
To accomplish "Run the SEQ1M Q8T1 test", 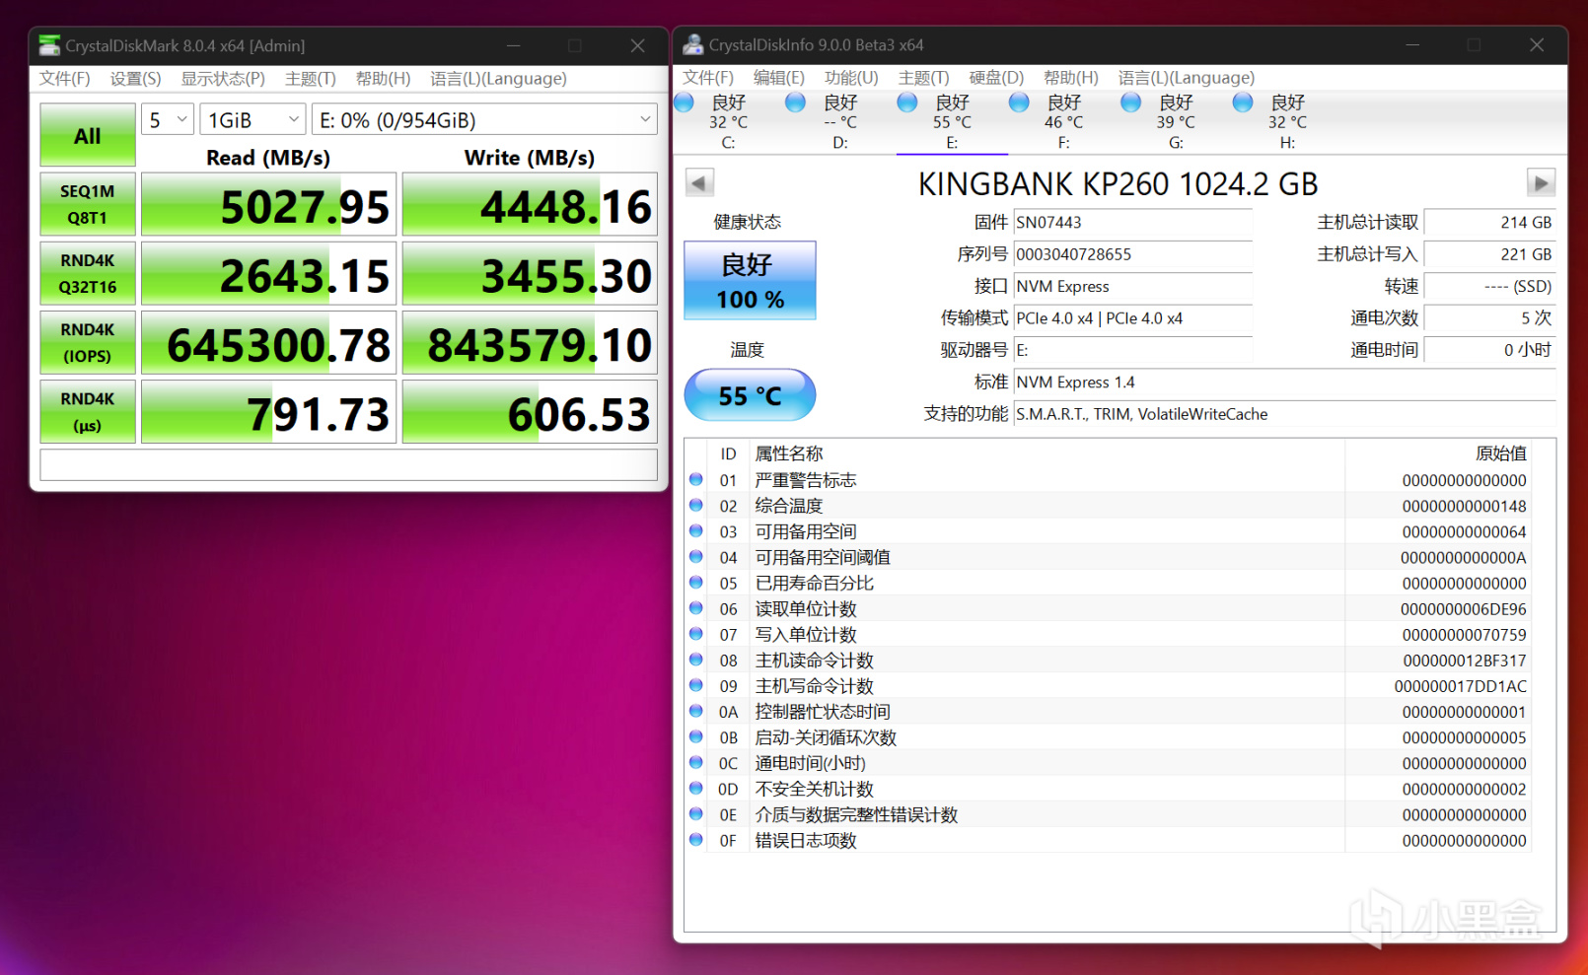I will (x=88, y=204).
